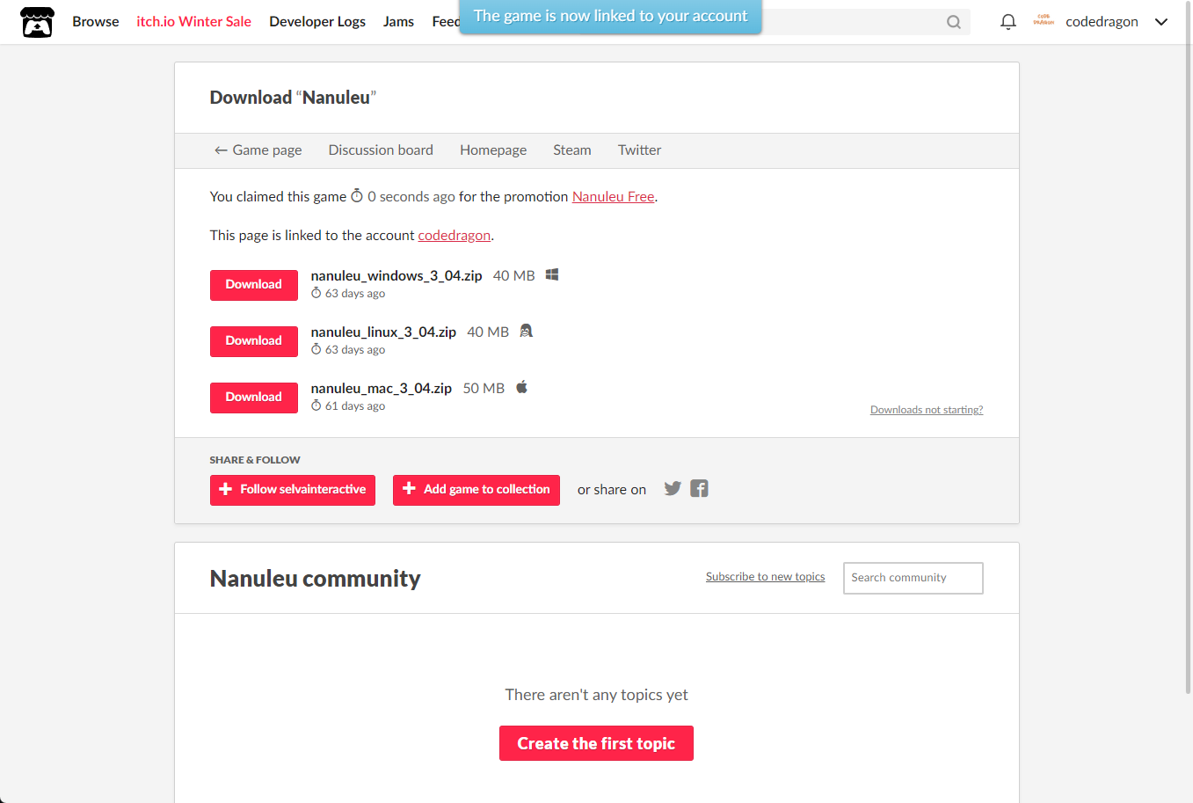
Task: Click nanuleu_linux_3_04.zip file name
Action: 383,332
